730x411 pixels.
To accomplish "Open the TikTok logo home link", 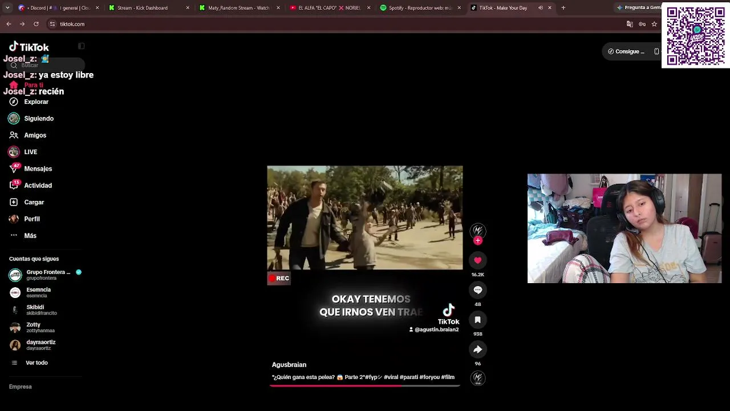I will click(x=29, y=47).
